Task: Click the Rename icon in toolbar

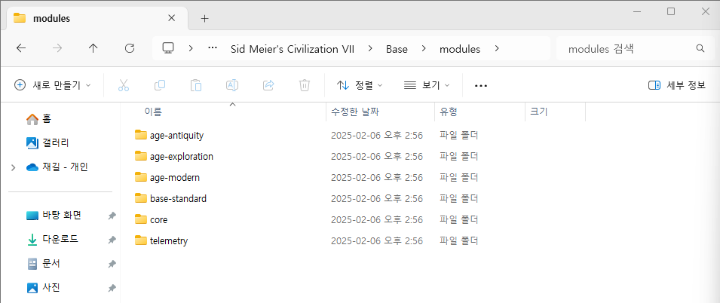Action: coord(232,85)
